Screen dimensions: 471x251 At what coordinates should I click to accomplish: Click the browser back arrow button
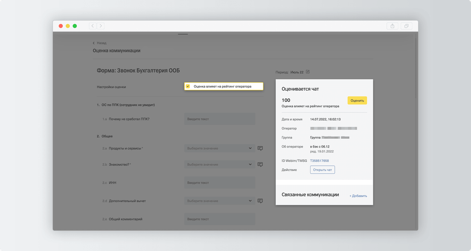click(93, 26)
